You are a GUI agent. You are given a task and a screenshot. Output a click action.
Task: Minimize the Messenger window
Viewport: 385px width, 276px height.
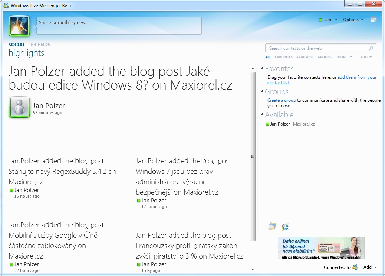pyautogui.click(x=350, y=4)
